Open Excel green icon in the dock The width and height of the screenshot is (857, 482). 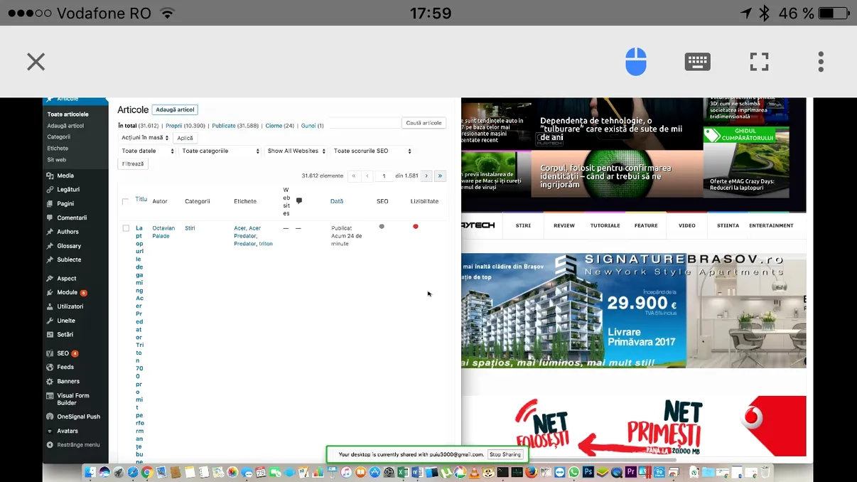click(x=403, y=472)
